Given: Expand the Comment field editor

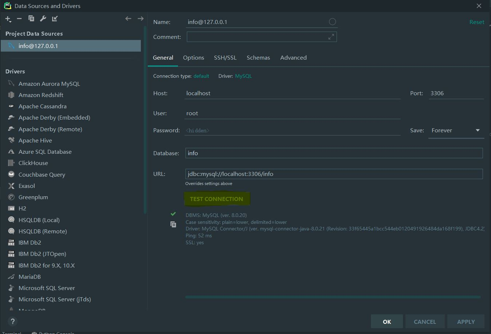Looking at the screenshot, I should point(331,36).
